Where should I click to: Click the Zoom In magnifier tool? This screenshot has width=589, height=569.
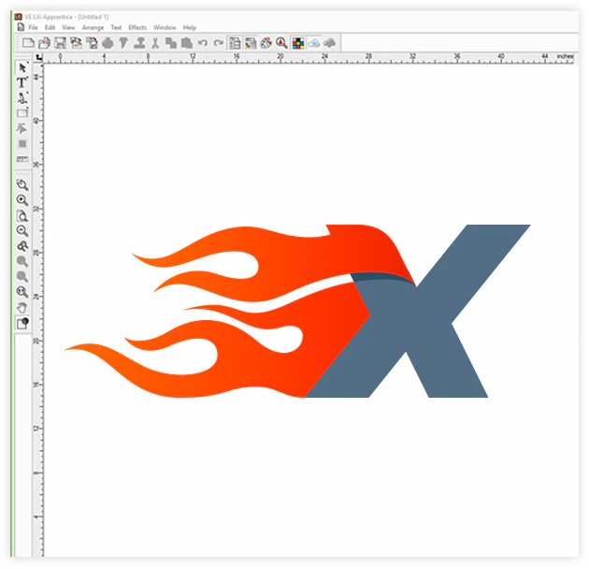pyautogui.click(x=22, y=200)
